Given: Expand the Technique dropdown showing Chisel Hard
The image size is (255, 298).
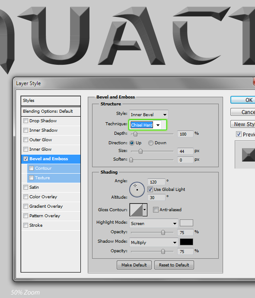Looking at the screenshot, I should click(146, 125).
